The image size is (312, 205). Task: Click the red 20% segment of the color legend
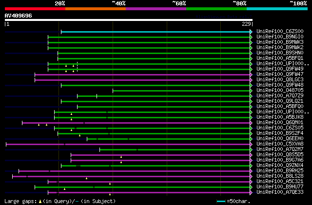pyautogui.click(x=35, y=9)
